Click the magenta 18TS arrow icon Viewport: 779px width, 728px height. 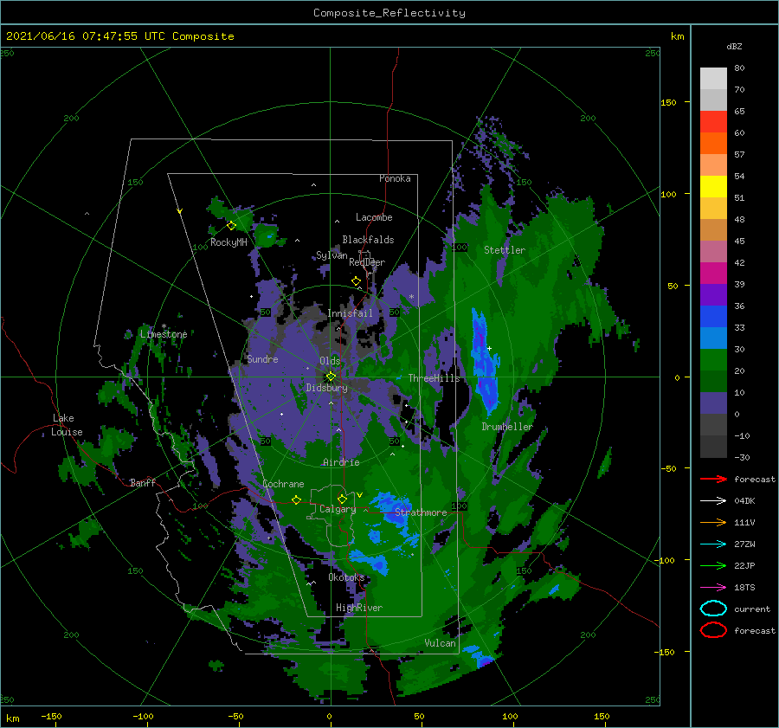click(713, 587)
